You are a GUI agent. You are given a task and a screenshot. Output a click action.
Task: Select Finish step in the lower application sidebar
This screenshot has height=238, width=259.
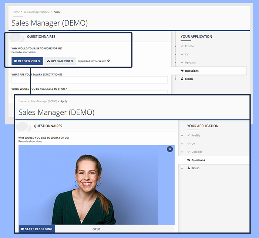pos(195,168)
